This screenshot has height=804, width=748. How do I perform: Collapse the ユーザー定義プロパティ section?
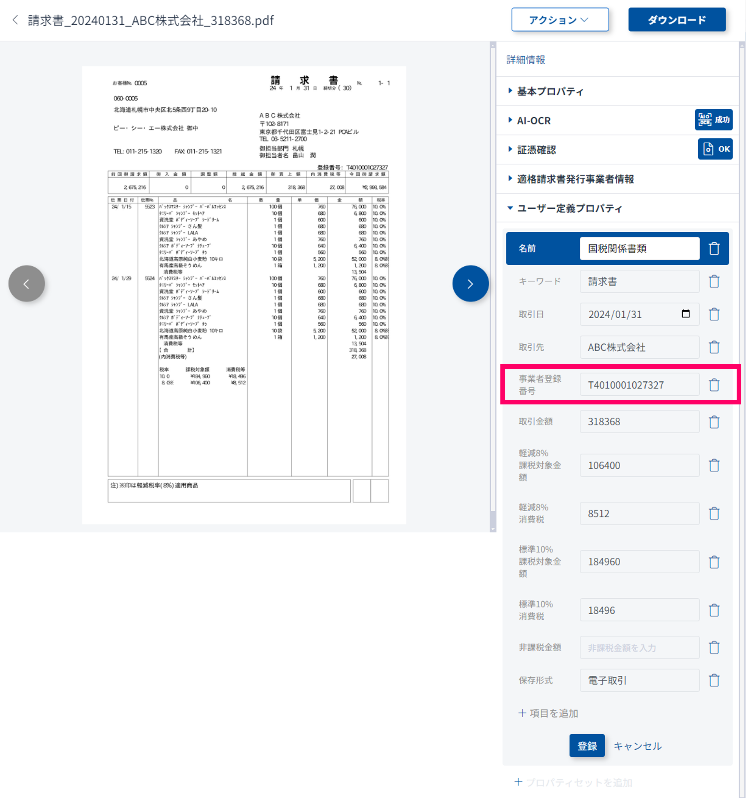[x=569, y=208]
